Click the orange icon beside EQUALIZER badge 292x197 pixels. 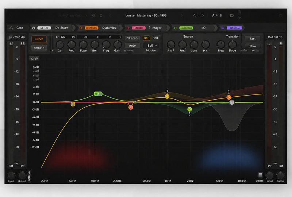coord(81,28)
